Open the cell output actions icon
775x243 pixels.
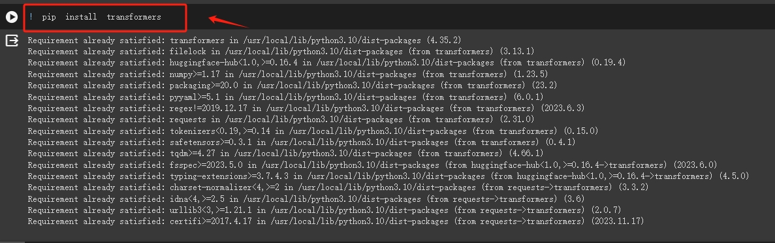pyautogui.click(x=12, y=40)
